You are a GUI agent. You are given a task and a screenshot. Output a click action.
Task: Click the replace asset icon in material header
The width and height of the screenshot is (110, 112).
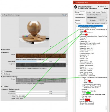64,15
